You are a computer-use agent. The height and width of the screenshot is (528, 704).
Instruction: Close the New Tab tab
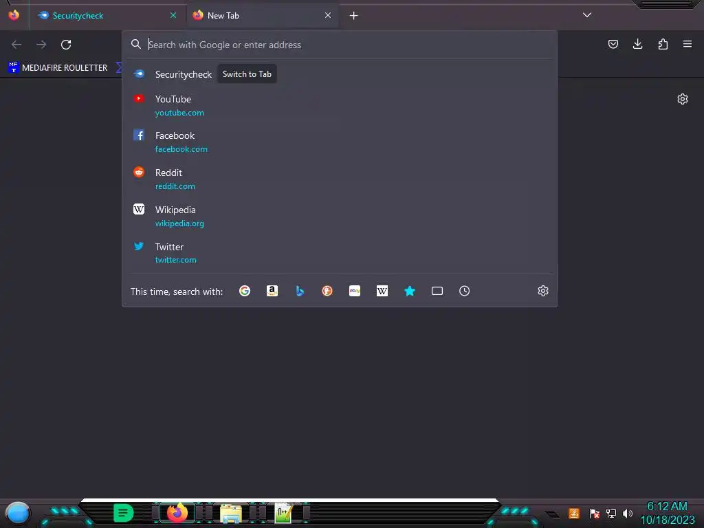click(328, 15)
